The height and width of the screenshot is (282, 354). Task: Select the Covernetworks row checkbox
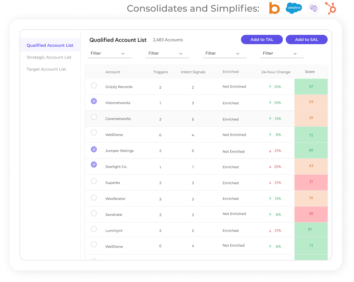[94, 117]
